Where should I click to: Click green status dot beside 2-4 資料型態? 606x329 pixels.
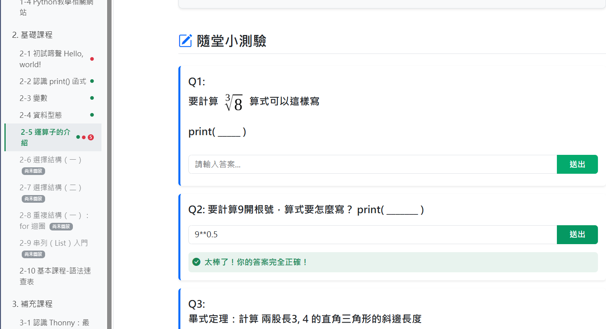click(92, 115)
